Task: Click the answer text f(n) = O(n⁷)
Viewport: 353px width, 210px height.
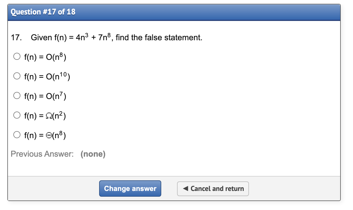Action: [x=45, y=96]
